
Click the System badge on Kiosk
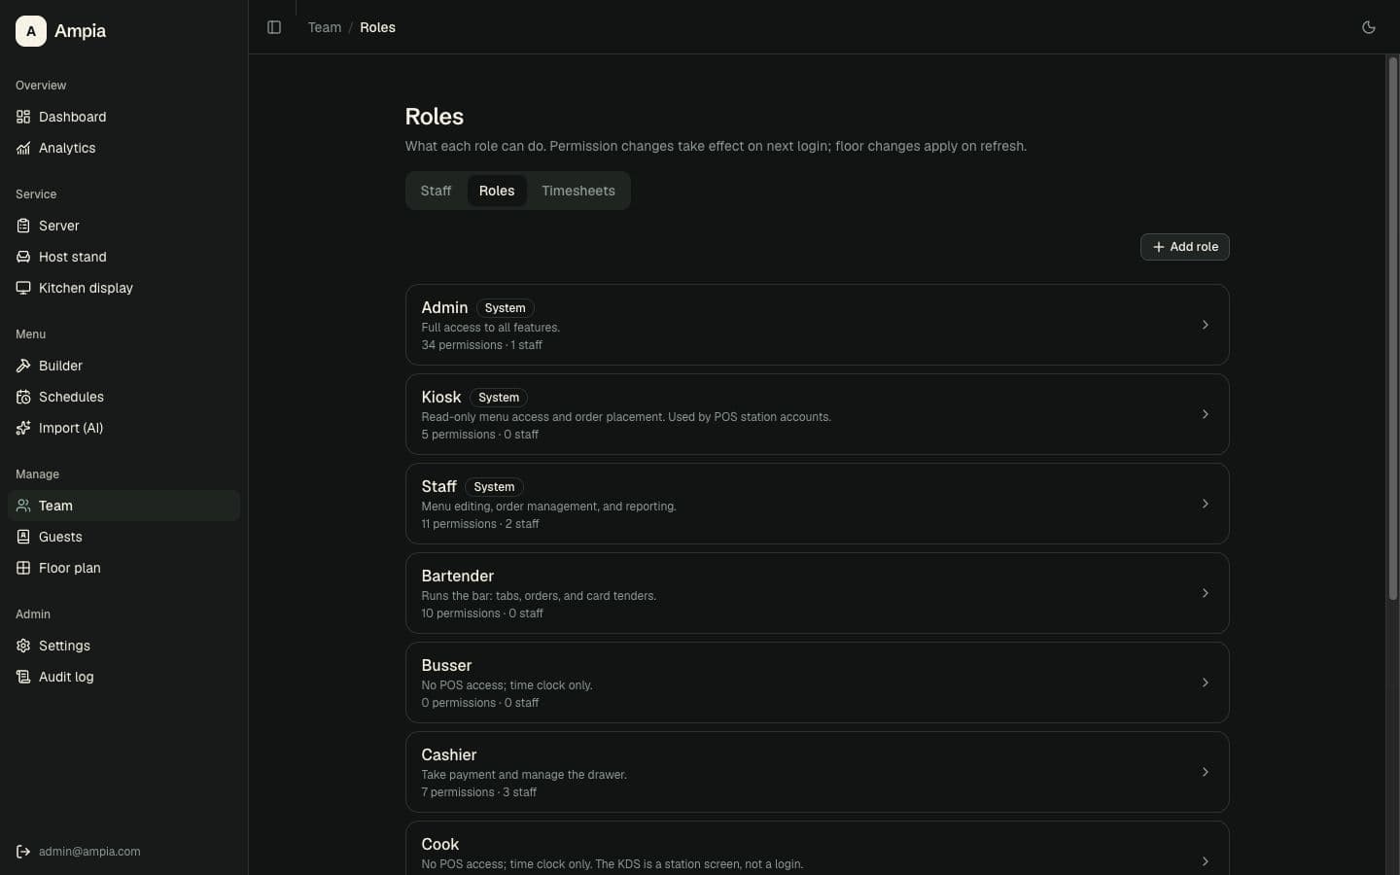click(x=499, y=398)
